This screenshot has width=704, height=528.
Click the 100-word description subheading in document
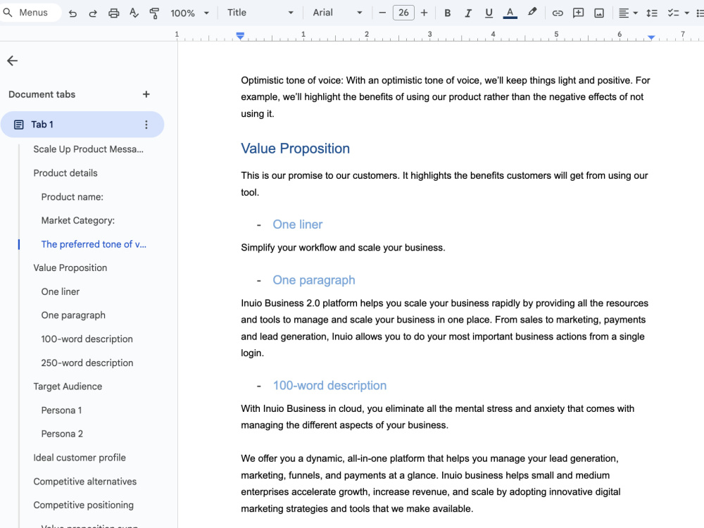pos(329,385)
